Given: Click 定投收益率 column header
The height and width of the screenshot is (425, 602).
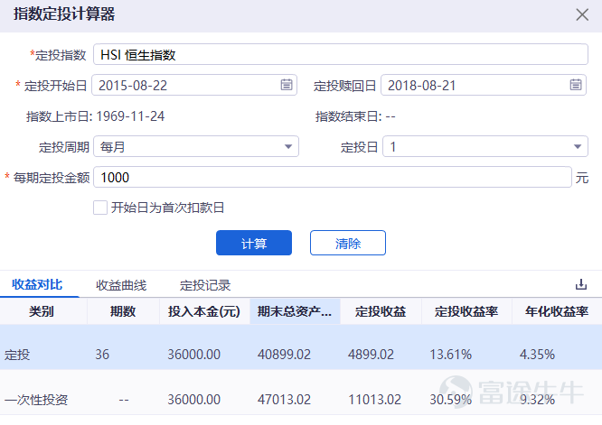Looking at the screenshot, I should 466,311.
